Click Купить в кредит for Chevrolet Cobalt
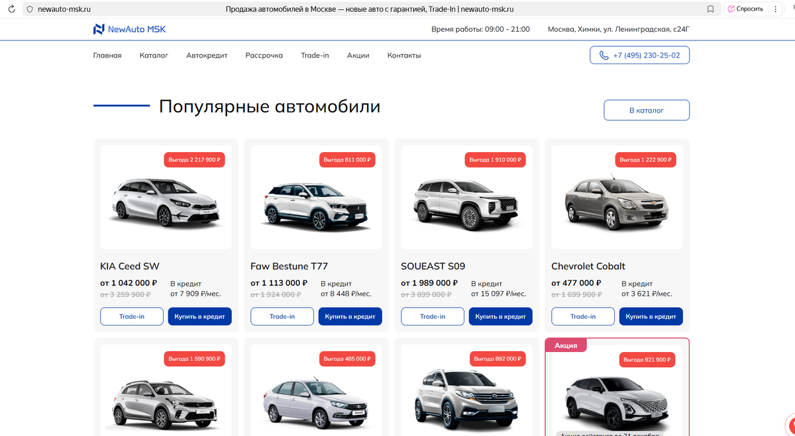Image resolution: width=795 pixels, height=436 pixels. tap(651, 316)
